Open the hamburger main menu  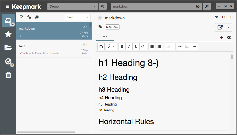tap(7, 6)
